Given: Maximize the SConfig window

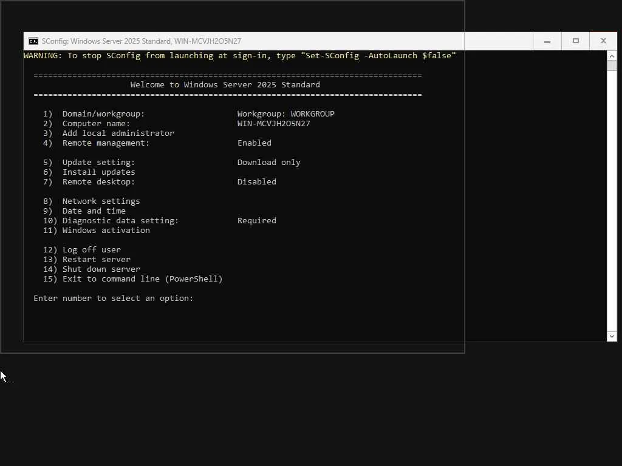Looking at the screenshot, I should [576, 41].
